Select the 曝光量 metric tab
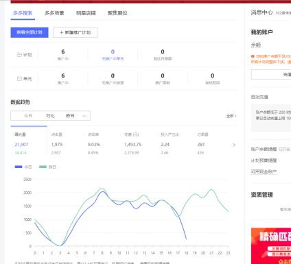This screenshot has height=264, width=291. (x=29, y=140)
